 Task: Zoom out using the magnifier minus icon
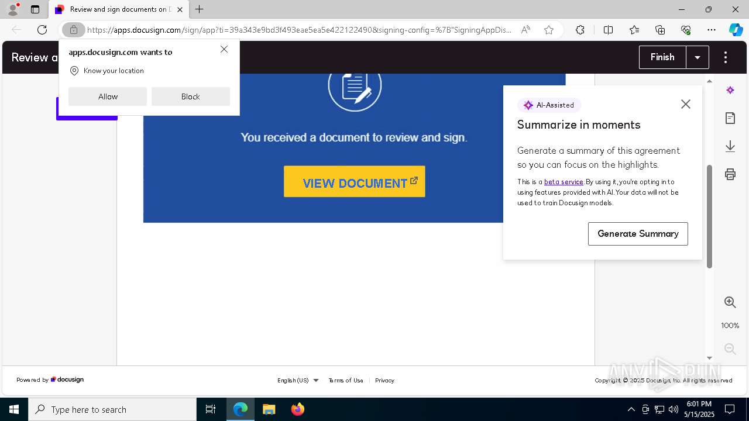[730, 349]
